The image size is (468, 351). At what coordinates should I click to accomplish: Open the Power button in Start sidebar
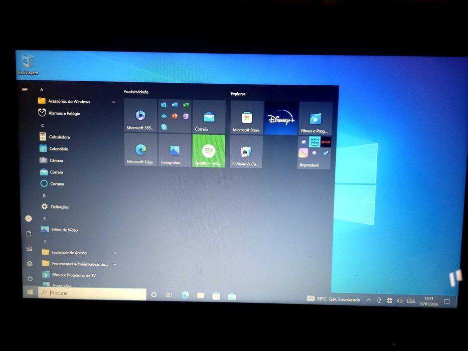coord(30,278)
